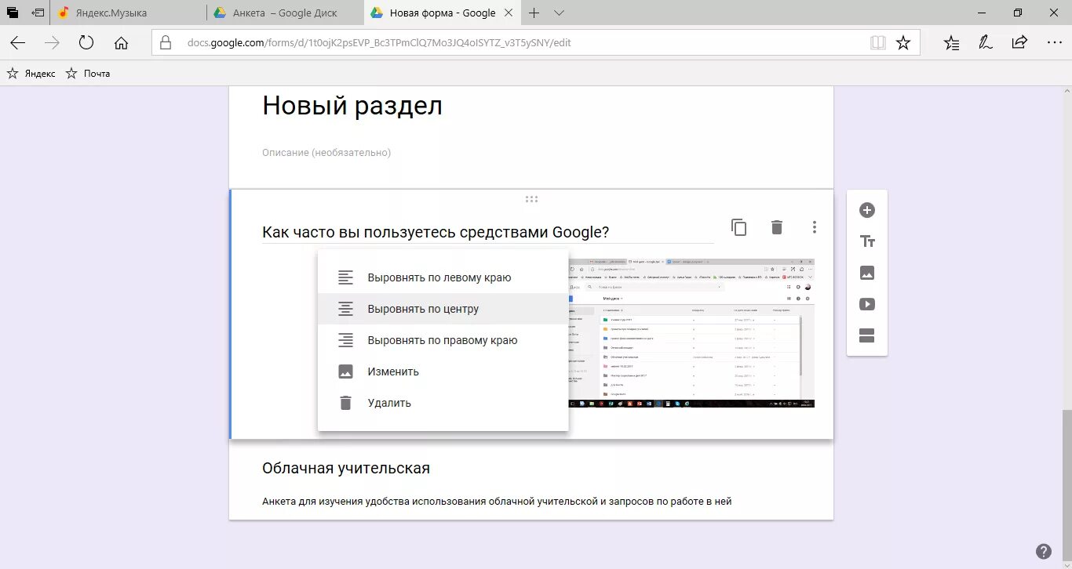The image size is (1072, 569).
Task: Show tab previews with the chevron
Action: pyautogui.click(x=559, y=13)
